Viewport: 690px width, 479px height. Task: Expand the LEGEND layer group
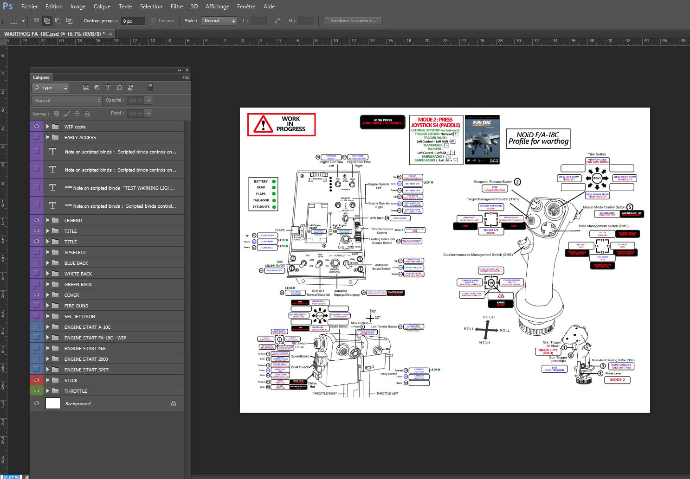tap(47, 220)
